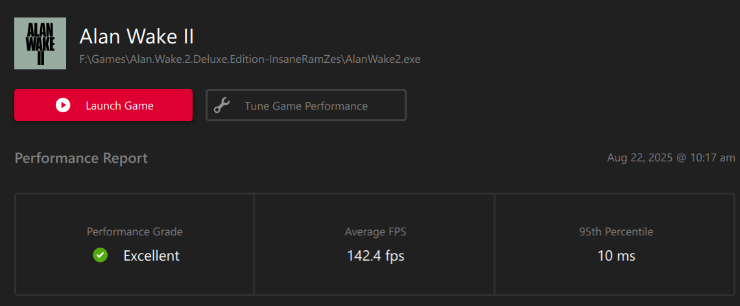740x306 pixels.
Task: Click the wrench icon for tuning
Action: point(222,106)
